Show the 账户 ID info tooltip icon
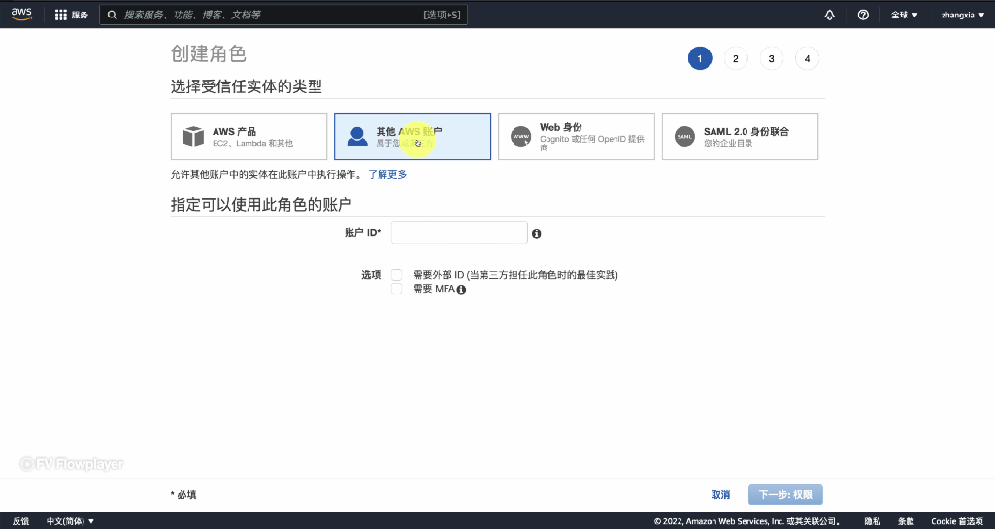Screen dimensions: 995x529 pos(536,233)
